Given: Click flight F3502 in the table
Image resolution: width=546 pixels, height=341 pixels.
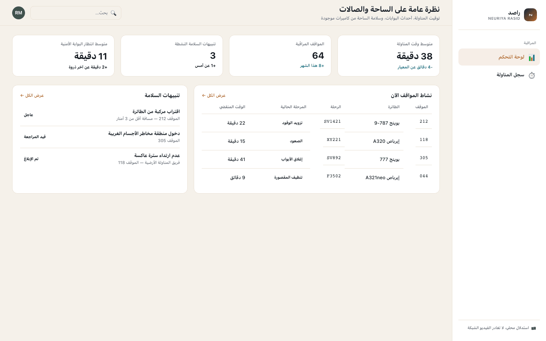Looking at the screenshot, I should click(334, 176).
